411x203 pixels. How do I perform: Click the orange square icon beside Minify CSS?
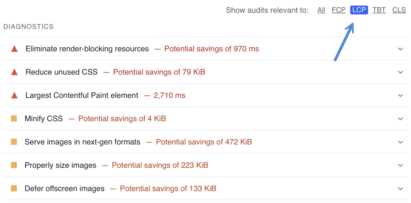[x=14, y=118]
